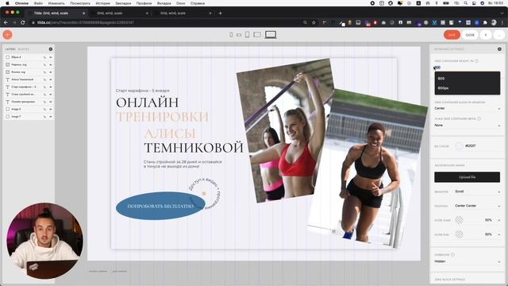
Task: Select the tablet landscape resolution icon
Action: (x=257, y=34)
